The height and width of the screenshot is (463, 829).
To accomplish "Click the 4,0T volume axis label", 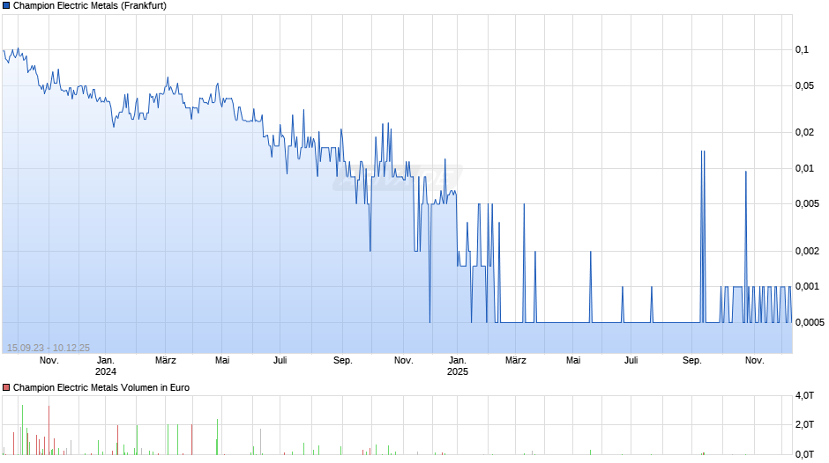I will (x=804, y=395).
